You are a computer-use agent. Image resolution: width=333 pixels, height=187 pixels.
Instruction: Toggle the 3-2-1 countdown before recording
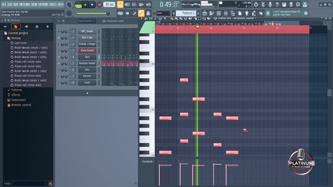click(134, 5)
